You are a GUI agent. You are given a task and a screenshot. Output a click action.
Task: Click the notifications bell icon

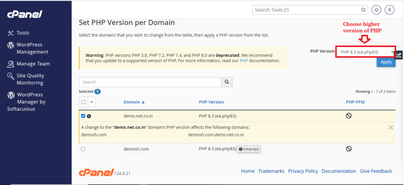coord(376,10)
